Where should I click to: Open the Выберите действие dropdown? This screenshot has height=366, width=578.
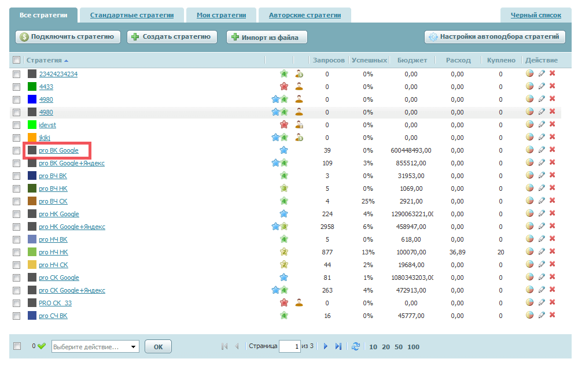pos(95,347)
